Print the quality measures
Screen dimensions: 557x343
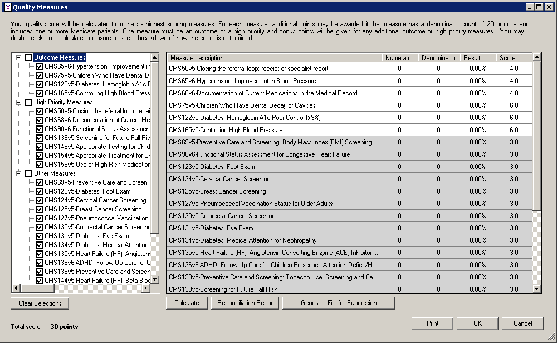(x=432, y=323)
